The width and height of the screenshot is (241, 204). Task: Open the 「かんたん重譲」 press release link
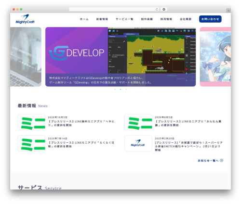coord(188,123)
